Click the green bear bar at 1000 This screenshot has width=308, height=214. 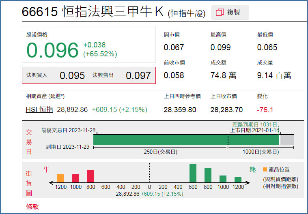[223, 179]
